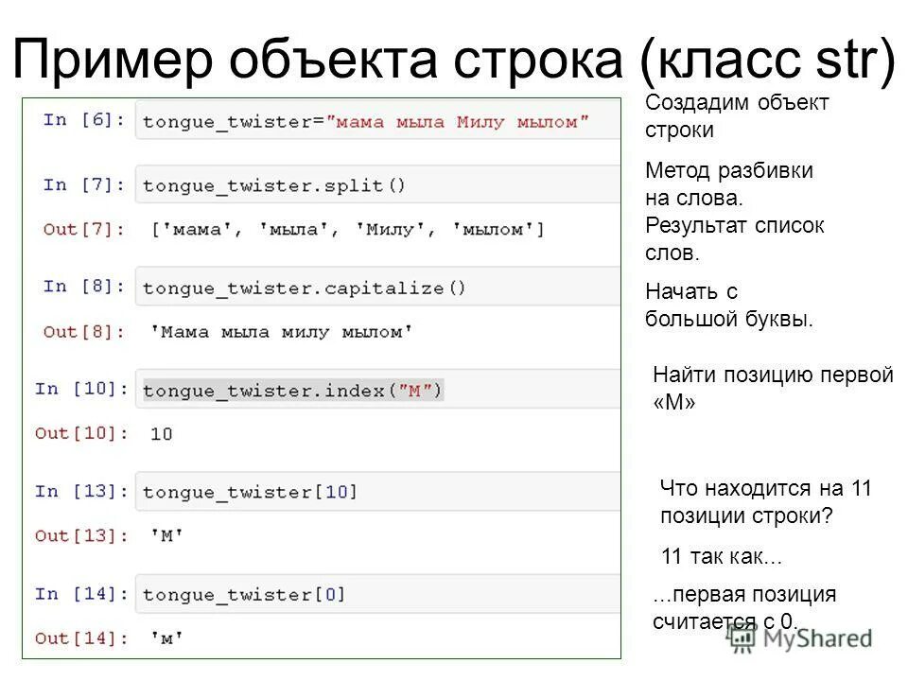Viewport: 908px width, 681px height.
Task: Select the In [6]: prompt label
Action: coord(84,120)
